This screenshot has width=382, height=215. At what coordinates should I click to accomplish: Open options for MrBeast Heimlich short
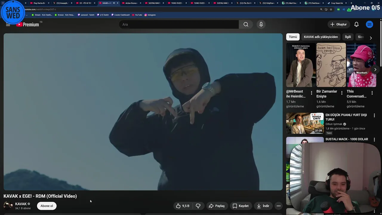[311, 93]
